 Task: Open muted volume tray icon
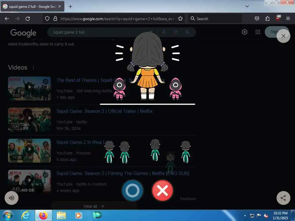266,216
